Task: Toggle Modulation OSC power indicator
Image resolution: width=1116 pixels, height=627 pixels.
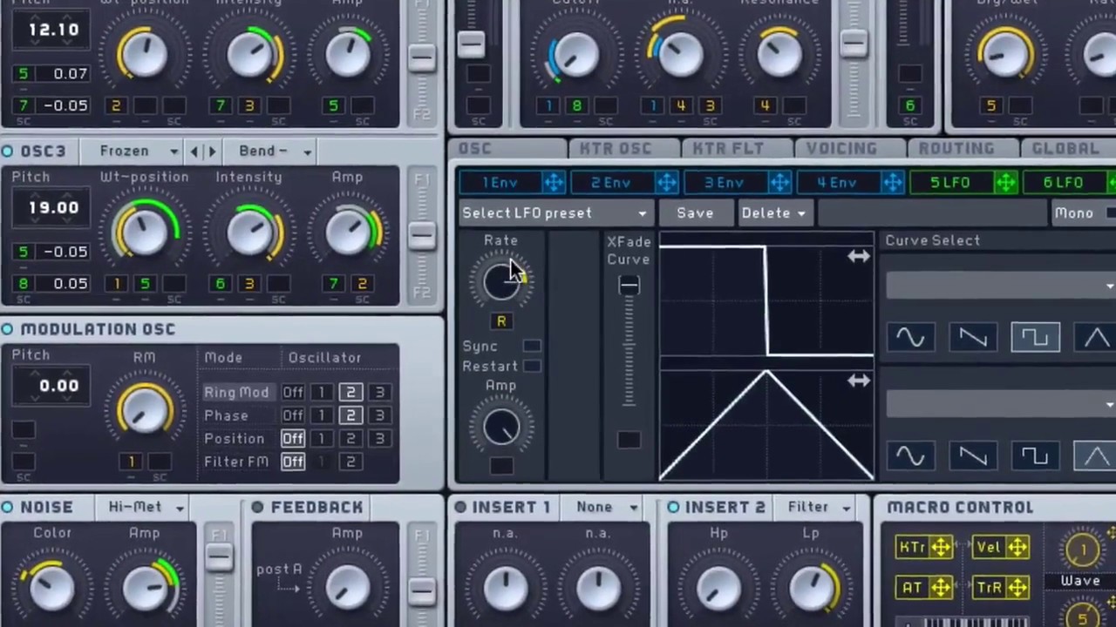Action: (x=8, y=329)
